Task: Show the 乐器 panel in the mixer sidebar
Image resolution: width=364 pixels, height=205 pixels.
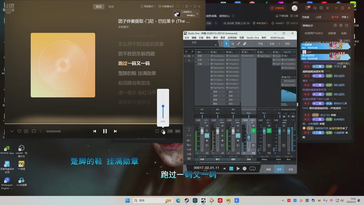Action: click(189, 154)
